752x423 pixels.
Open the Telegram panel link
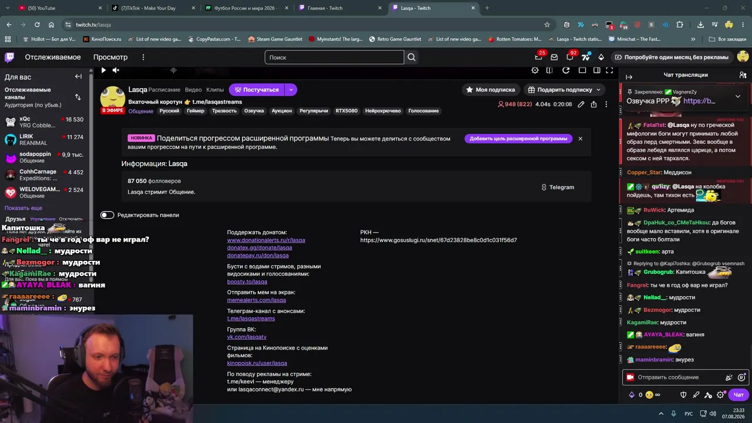[x=558, y=187]
